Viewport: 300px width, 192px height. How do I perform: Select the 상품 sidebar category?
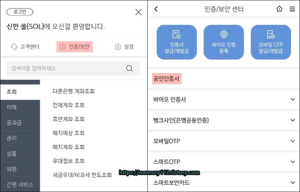click(x=20, y=154)
